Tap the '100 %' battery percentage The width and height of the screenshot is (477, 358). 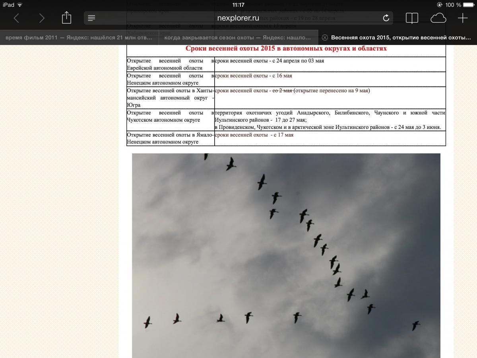[x=454, y=5]
